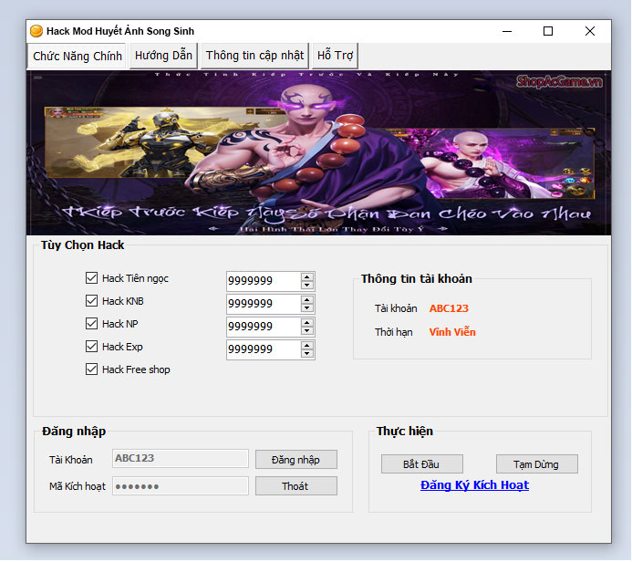Minimize the Hack Mod window

507,31
